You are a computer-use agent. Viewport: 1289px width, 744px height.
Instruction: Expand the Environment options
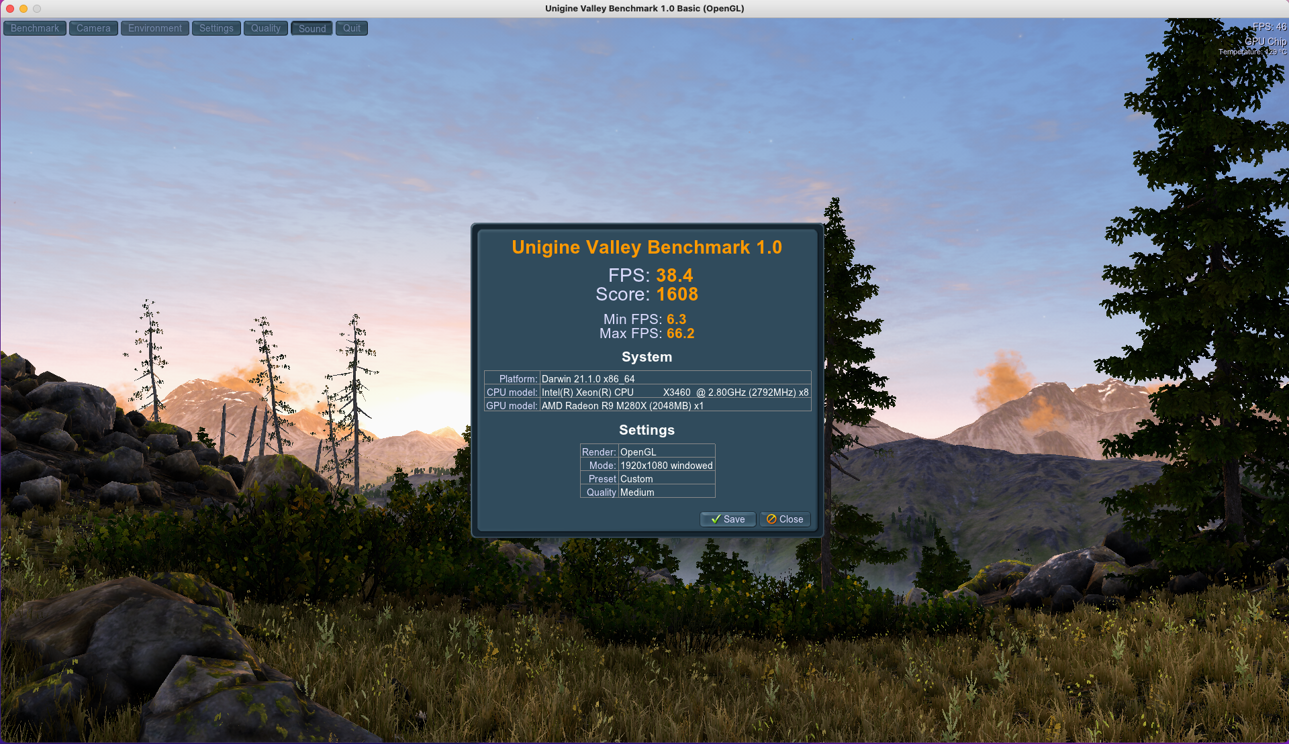(154, 28)
